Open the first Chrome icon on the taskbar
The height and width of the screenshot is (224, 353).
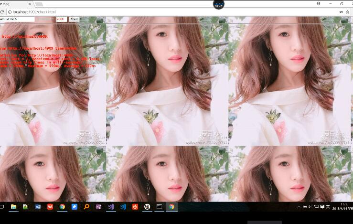coord(62,207)
